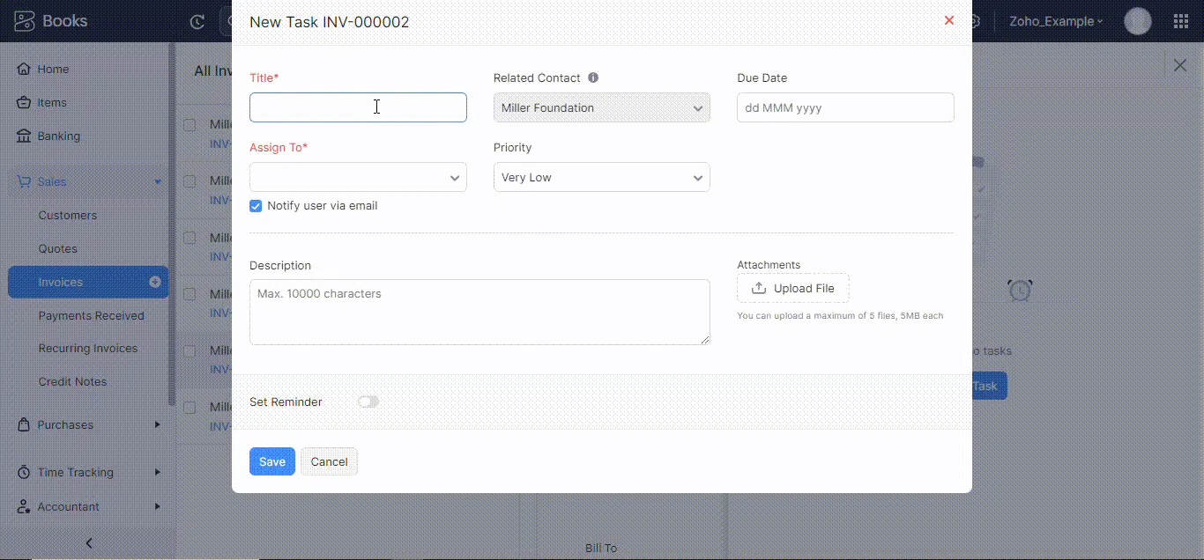Viewport: 1204px width, 560px height.
Task: Open the Priority dropdown
Action: pyautogui.click(x=601, y=178)
